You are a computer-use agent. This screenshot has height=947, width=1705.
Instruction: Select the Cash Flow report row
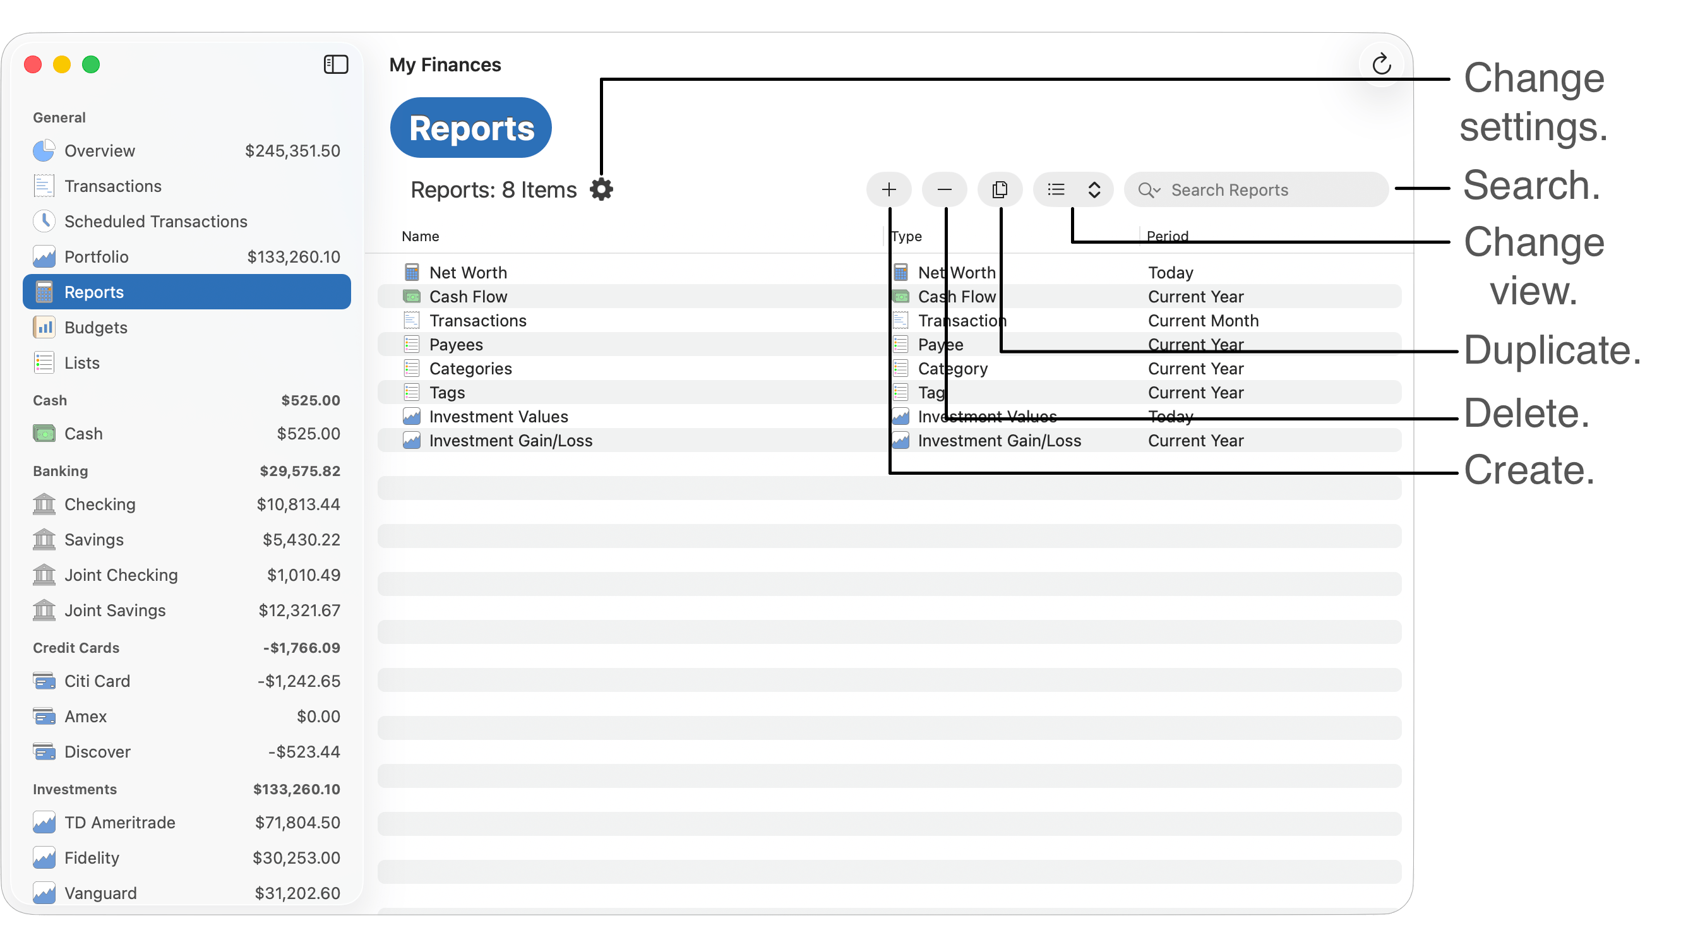click(468, 297)
